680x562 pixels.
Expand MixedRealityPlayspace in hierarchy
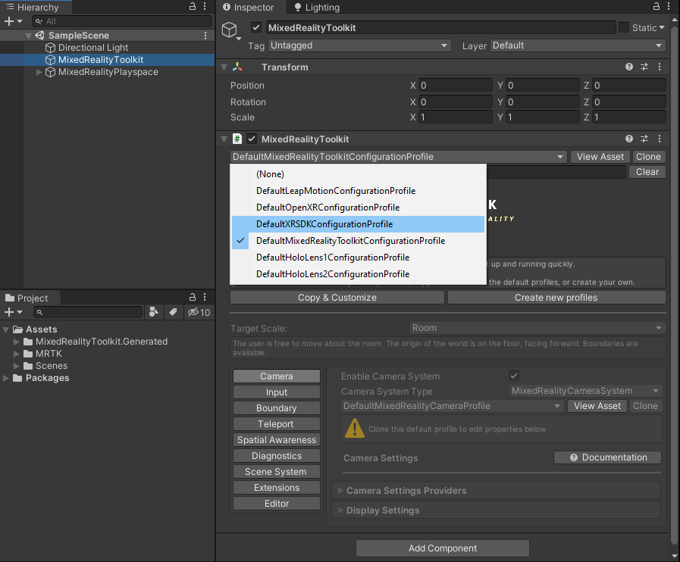[39, 72]
